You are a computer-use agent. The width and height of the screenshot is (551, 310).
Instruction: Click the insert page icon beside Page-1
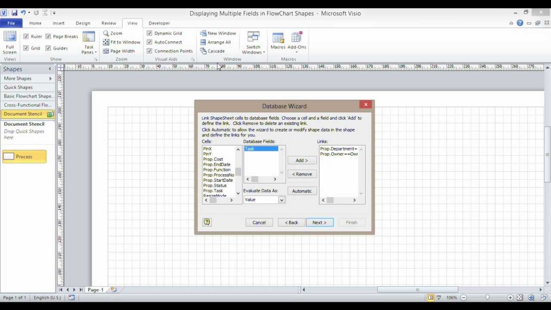[114, 290]
